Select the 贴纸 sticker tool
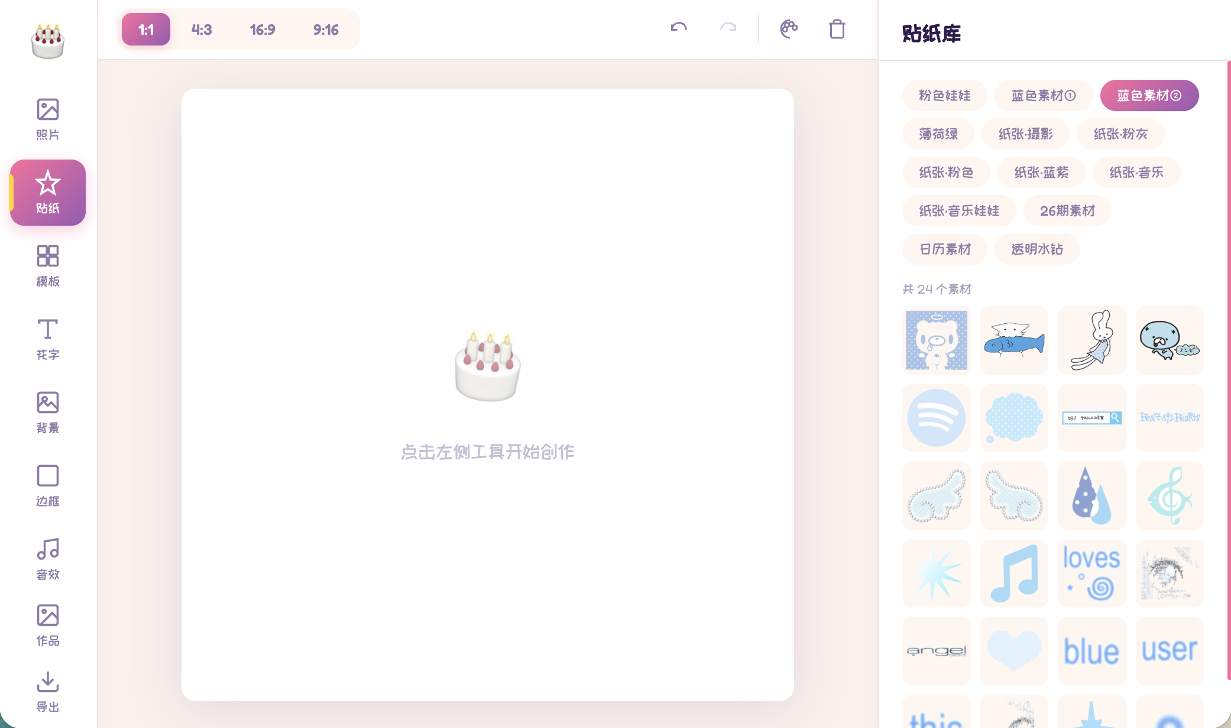Viewport: 1231px width, 728px height. click(48, 192)
